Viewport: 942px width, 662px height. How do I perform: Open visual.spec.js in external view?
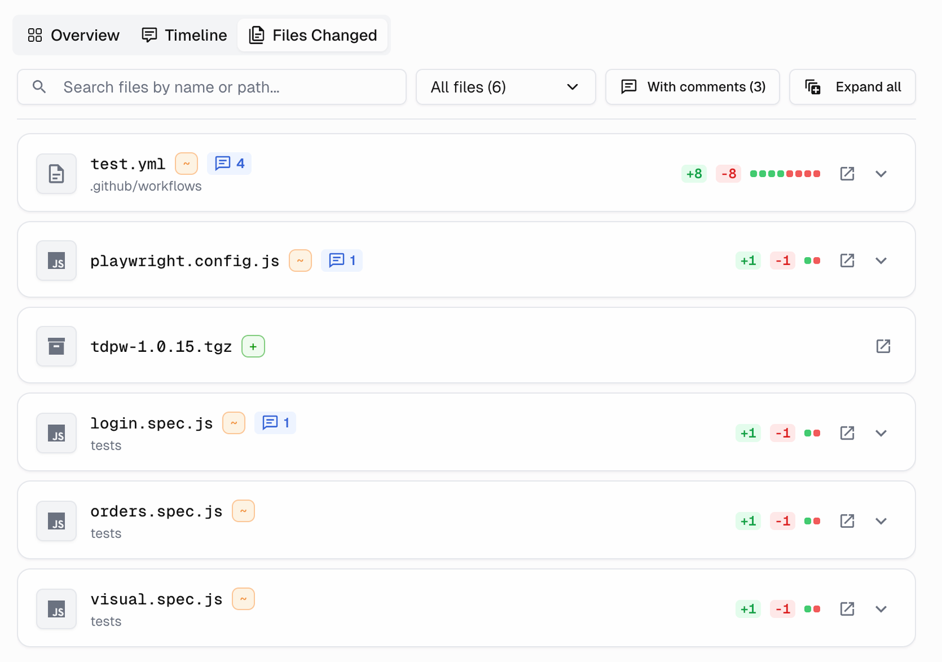tap(847, 609)
